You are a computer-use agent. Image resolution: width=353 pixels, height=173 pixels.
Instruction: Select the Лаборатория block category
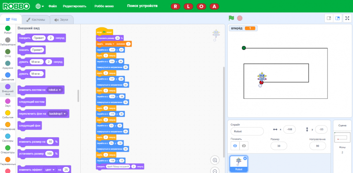[8, 41]
